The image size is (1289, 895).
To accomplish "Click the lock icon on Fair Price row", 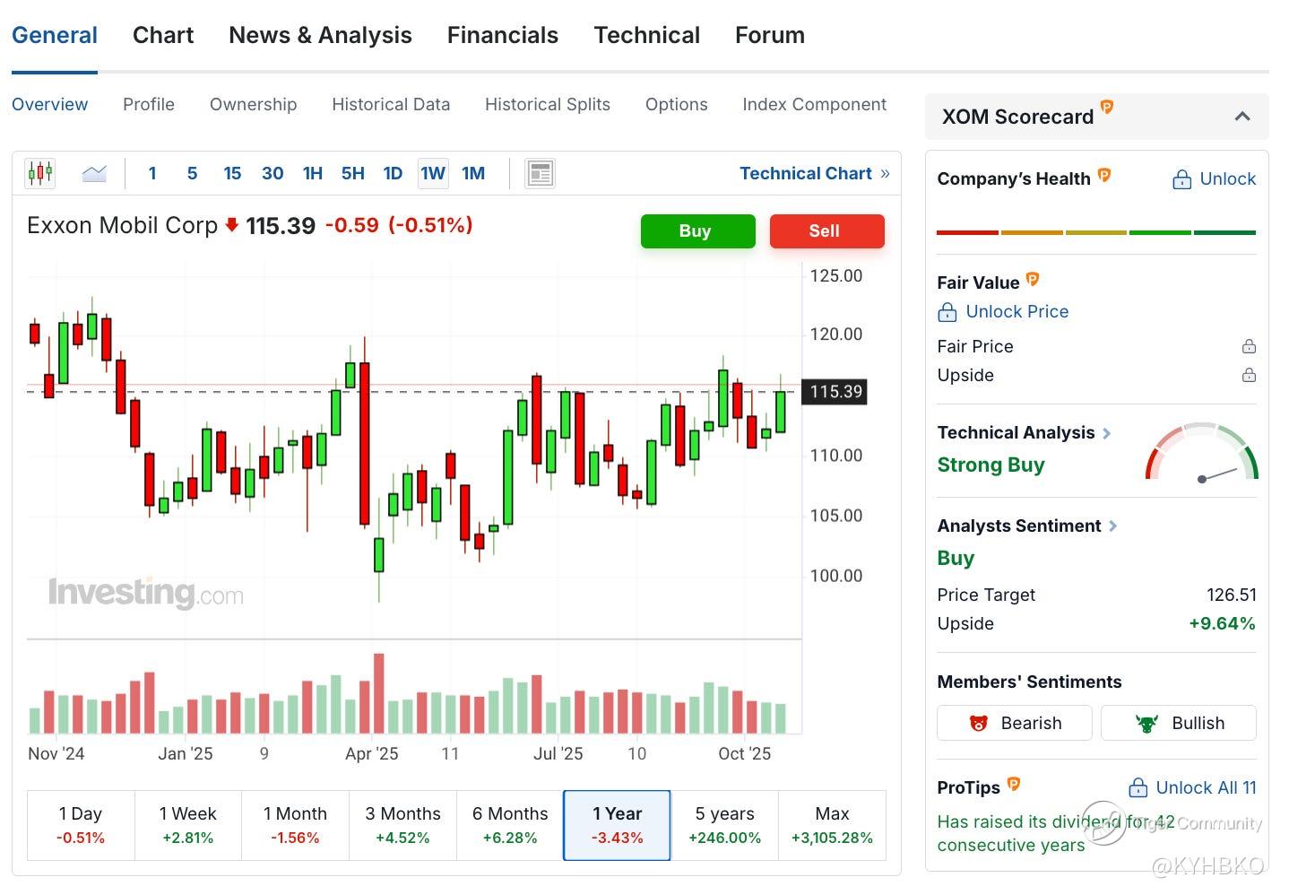I will (1249, 346).
